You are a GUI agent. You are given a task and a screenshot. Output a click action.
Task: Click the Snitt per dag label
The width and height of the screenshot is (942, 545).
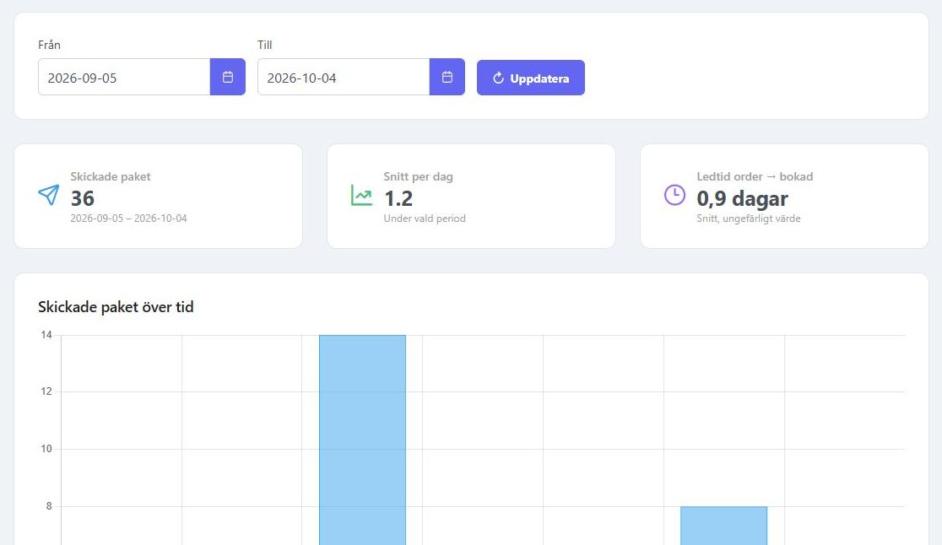coord(418,176)
